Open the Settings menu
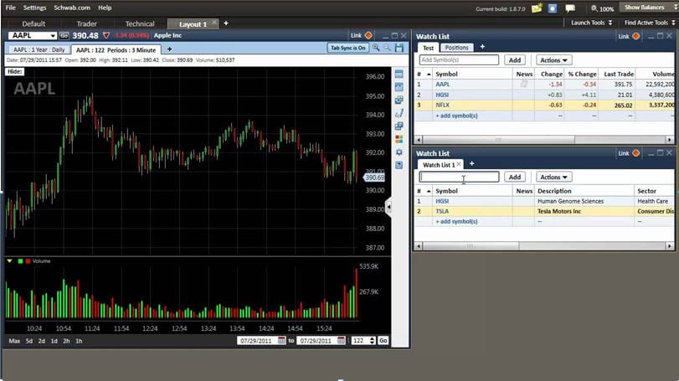 (34, 8)
